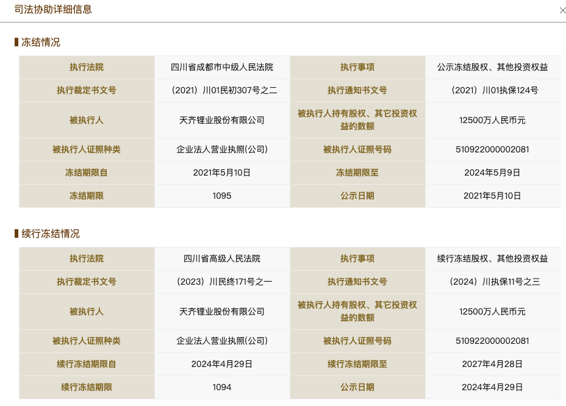
Task: Select 天齐锂业股份有限公司 in 续行冻结情况 table
Action: [x=221, y=312]
